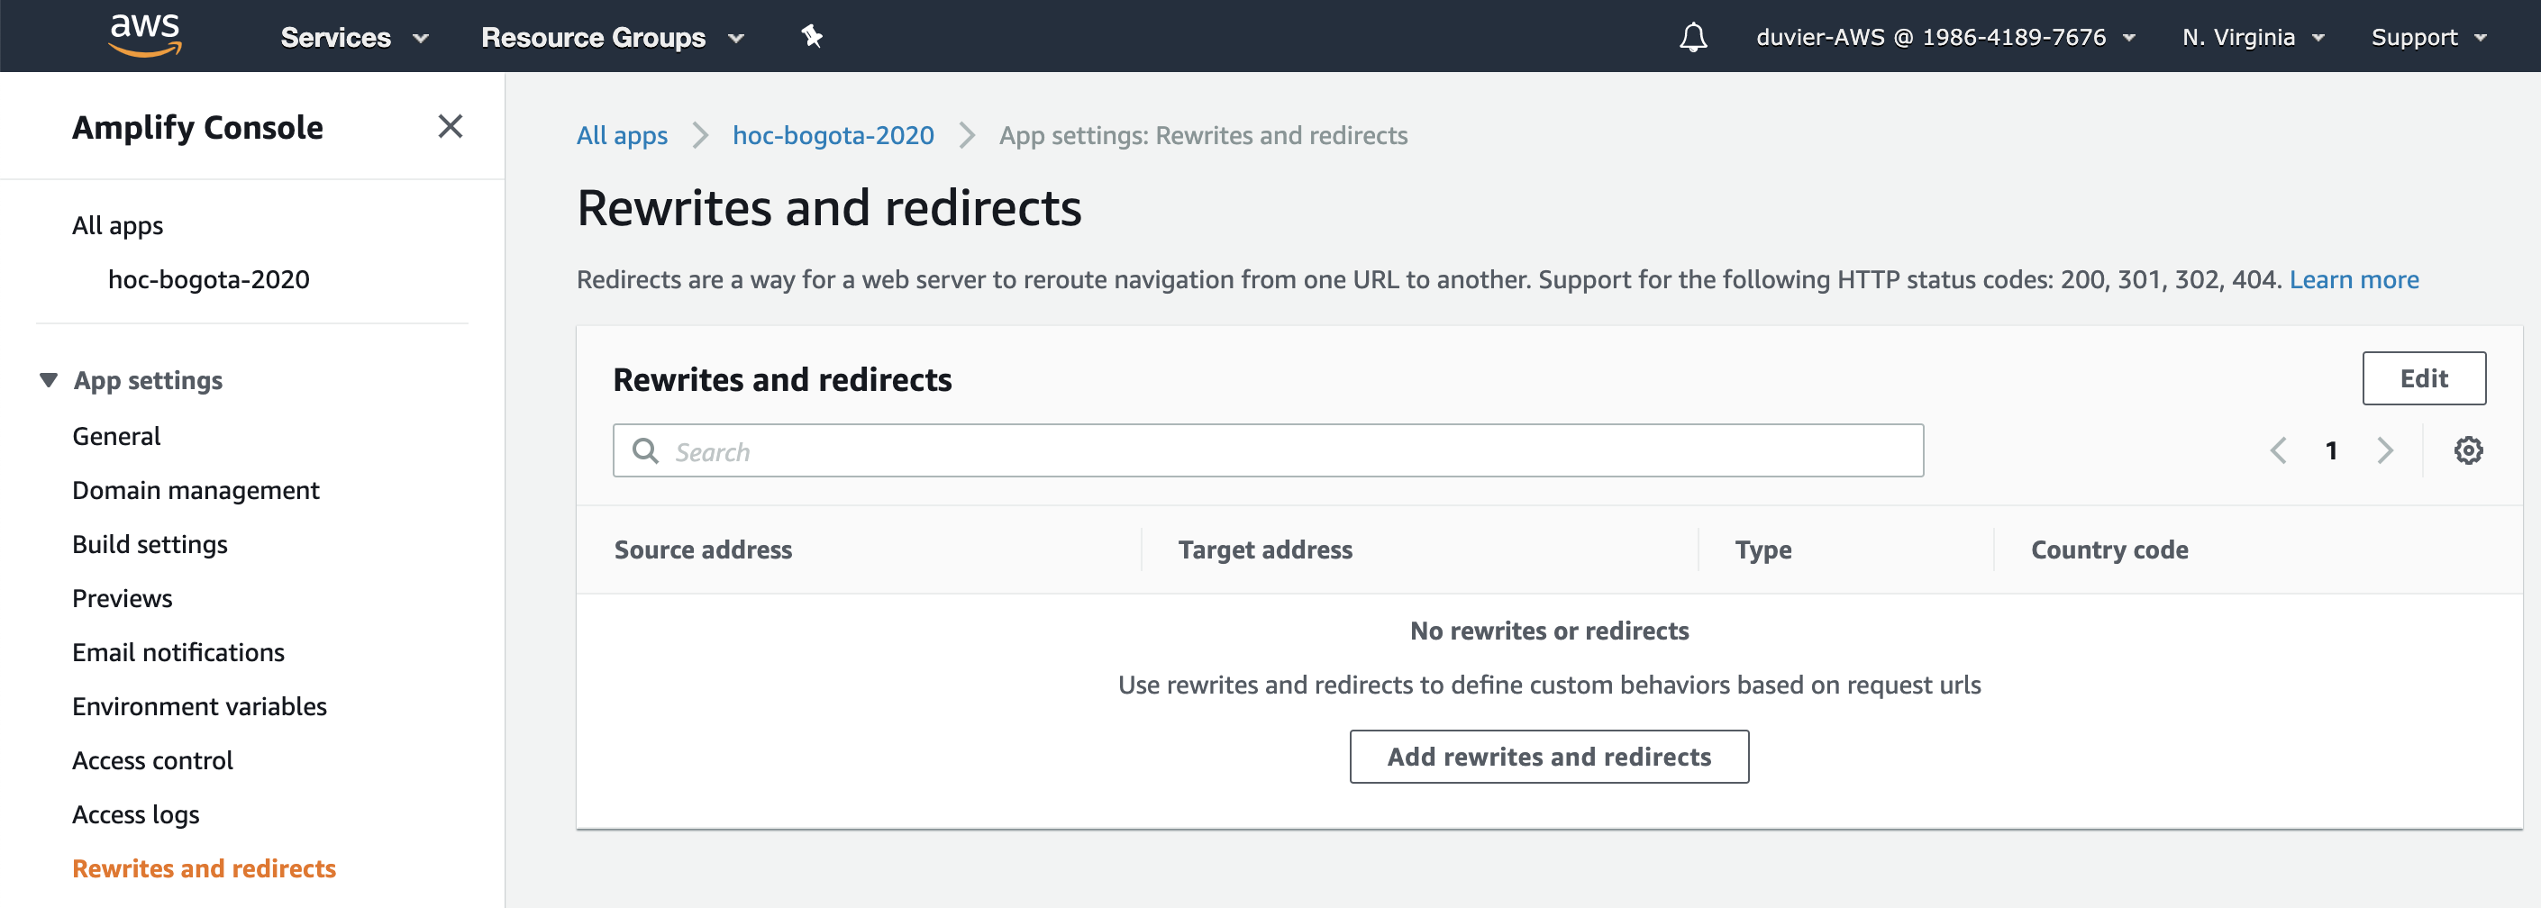Select page number 1
2541x908 pixels.
click(2331, 451)
